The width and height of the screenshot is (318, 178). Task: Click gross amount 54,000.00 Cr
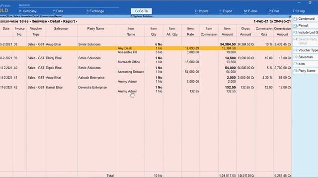point(245,68)
